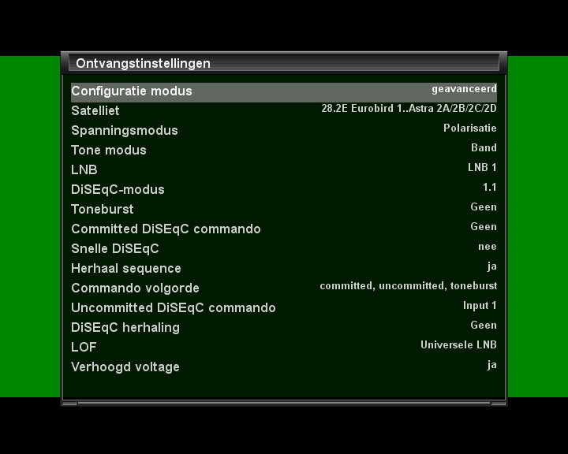
Task: Select the Herhaal sequence setting label
Action: pos(126,268)
